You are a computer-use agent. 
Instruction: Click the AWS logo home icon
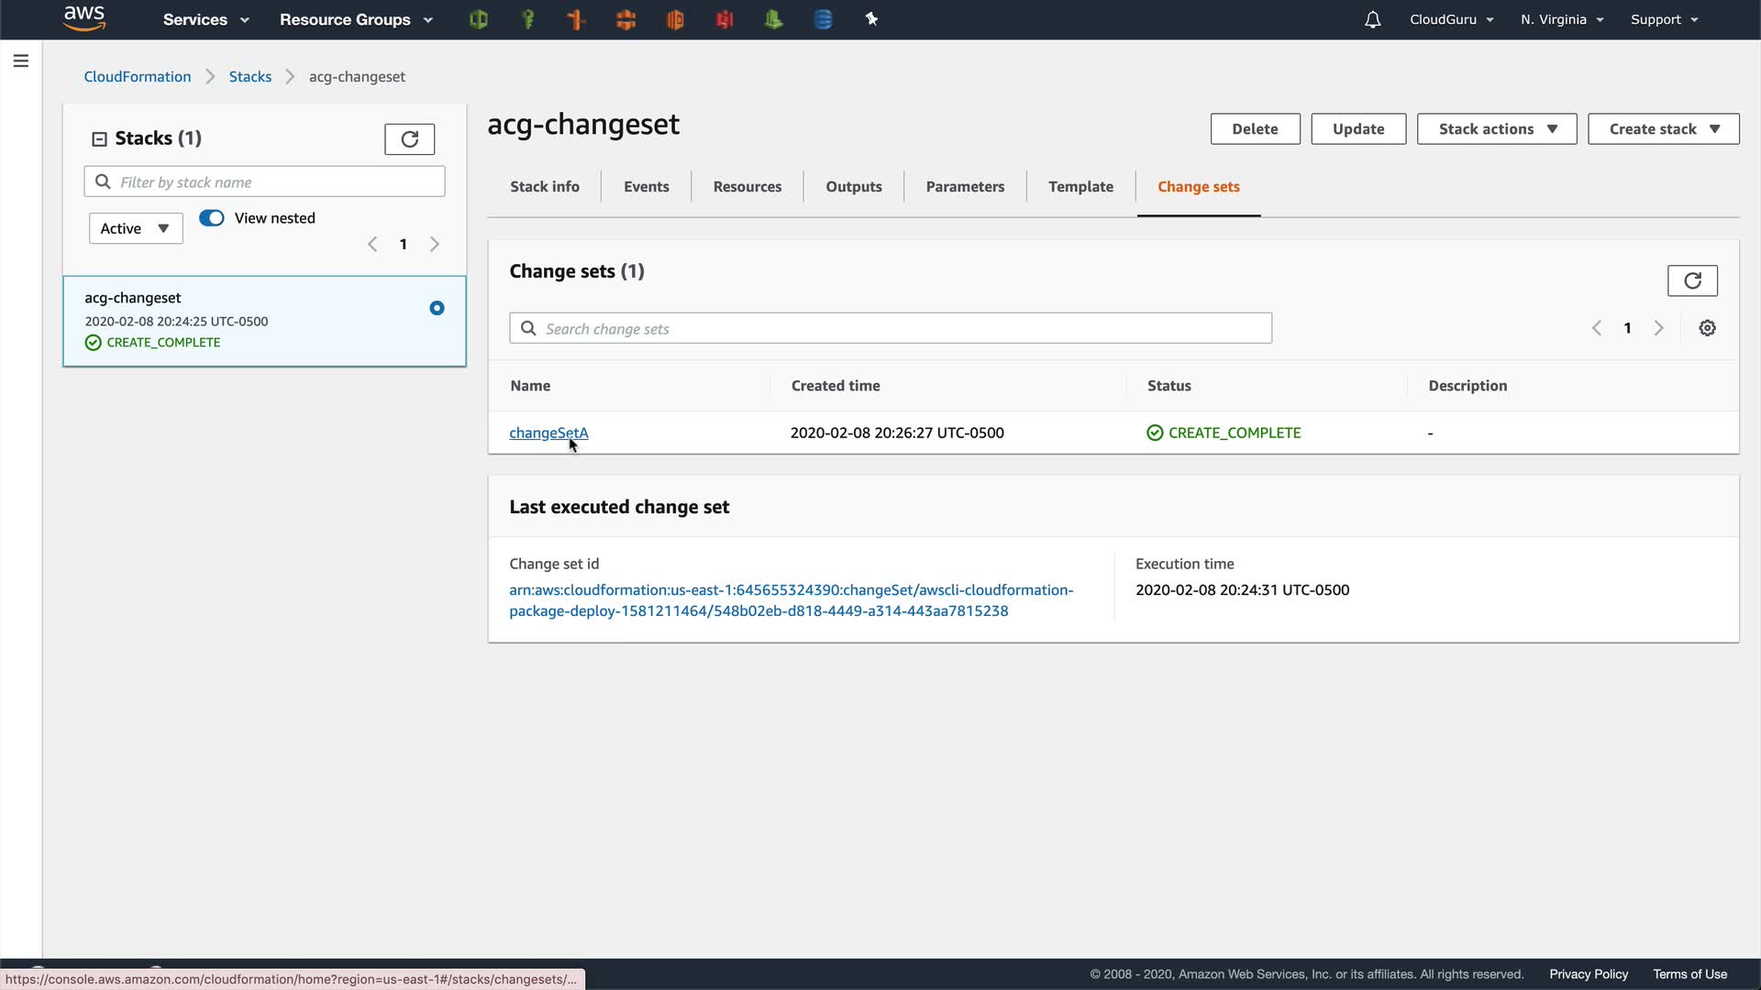pyautogui.click(x=84, y=18)
